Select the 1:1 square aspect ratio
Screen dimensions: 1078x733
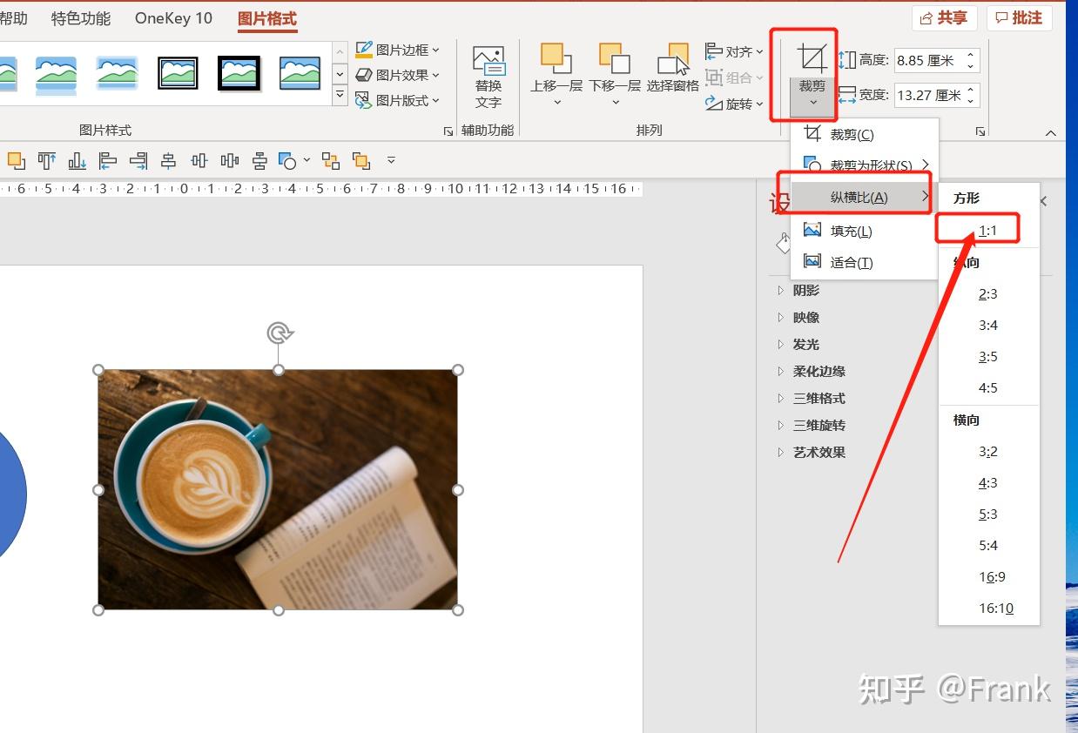(x=987, y=231)
